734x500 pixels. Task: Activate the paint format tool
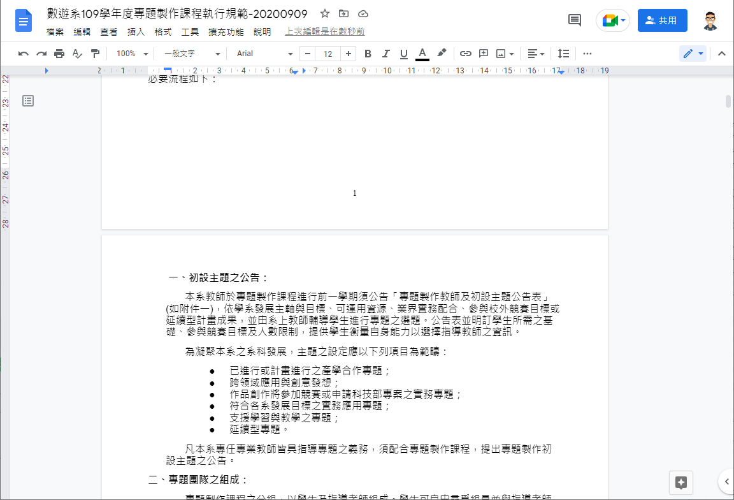[95, 54]
